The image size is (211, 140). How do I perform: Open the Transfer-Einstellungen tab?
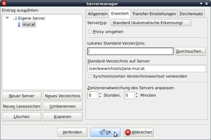[154, 14]
